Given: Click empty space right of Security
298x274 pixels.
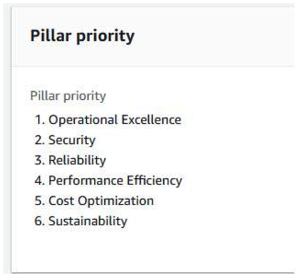Looking at the screenshot, I should [x=194, y=140].
